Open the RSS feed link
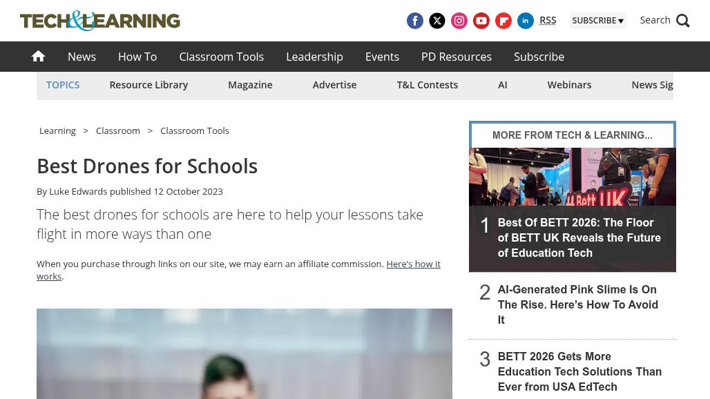Viewport: 710px width, 399px height. [x=548, y=21]
